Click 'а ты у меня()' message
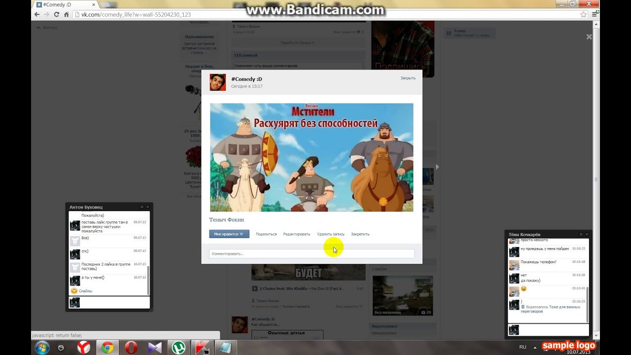Image resolution: width=631 pixels, height=355 pixels. [x=93, y=278]
